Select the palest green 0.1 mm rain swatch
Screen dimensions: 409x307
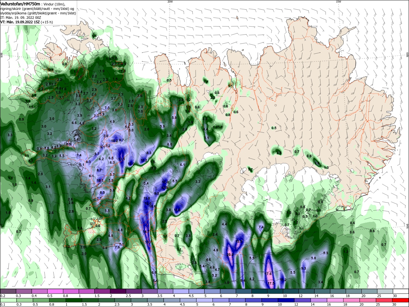(8, 300)
